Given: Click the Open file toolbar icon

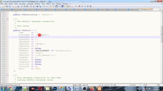Looking at the screenshot, I should [x=4, y=6].
